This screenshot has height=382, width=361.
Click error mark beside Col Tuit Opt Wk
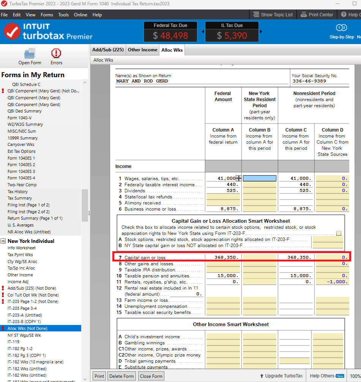pyautogui.click(x=3, y=295)
